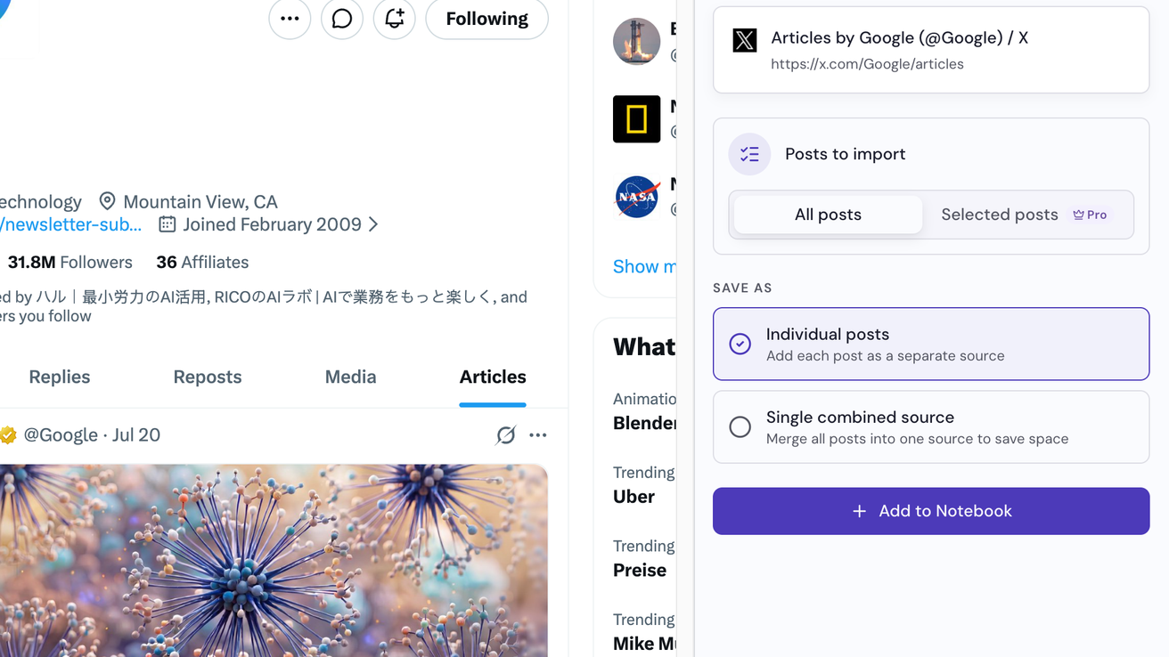The image size is (1169, 657).
Task: Click the Add to Notebook button
Action: click(x=931, y=511)
